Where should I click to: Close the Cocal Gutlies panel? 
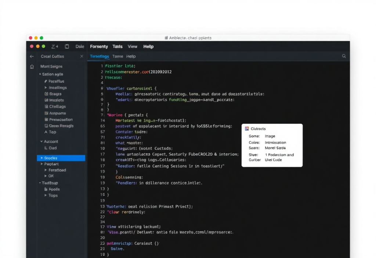click(82, 56)
